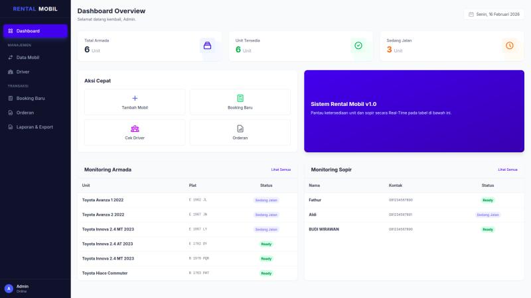Click the Sedang Jalan clock icon
The height and width of the screenshot is (298, 531).
(509, 46)
